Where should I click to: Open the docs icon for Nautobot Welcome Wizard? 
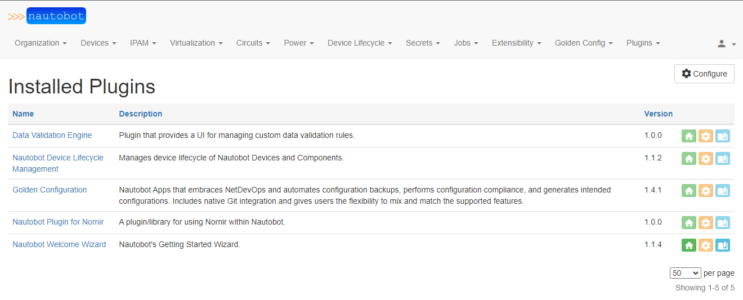pos(722,245)
